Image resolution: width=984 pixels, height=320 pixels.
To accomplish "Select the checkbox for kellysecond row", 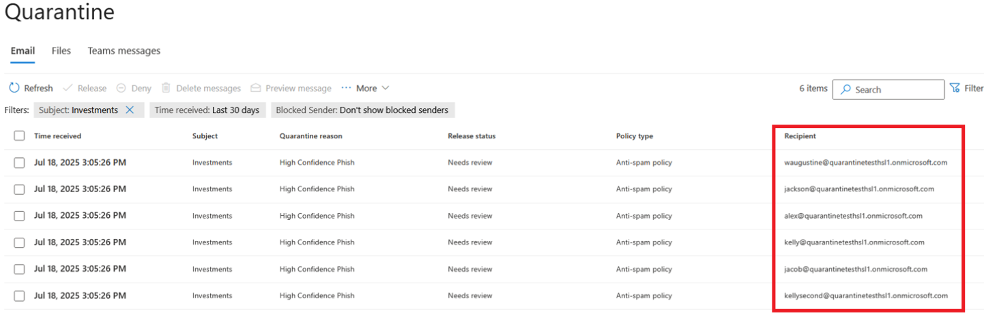I will [x=19, y=296].
